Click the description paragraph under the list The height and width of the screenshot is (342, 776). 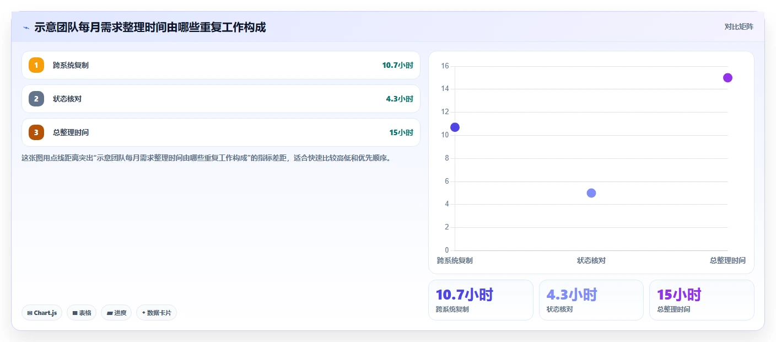point(206,158)
